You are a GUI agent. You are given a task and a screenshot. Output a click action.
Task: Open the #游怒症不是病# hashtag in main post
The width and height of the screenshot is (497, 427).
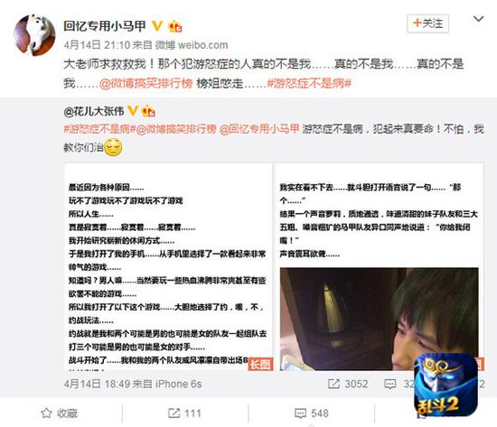pyautogui.click(x=309, y=84)
